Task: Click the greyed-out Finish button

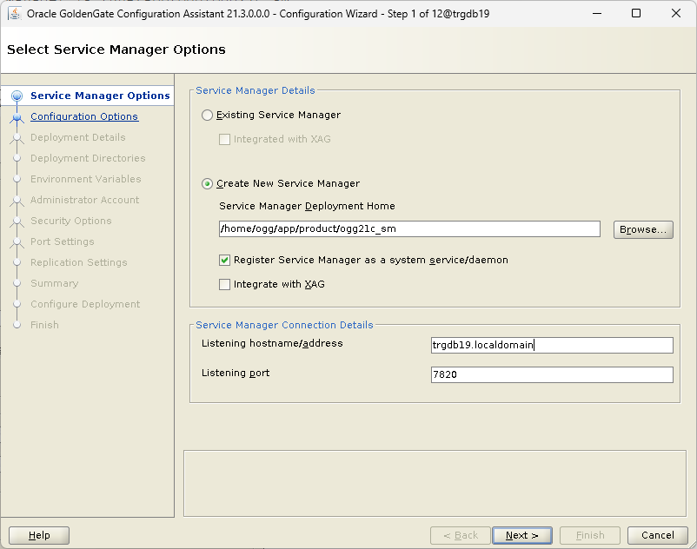Action: point(590,535)
